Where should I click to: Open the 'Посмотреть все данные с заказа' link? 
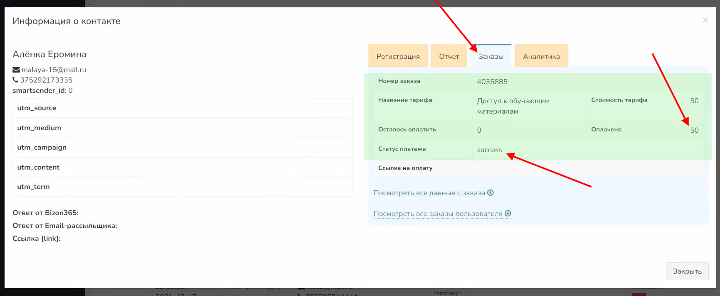click(x=429, y=193)
